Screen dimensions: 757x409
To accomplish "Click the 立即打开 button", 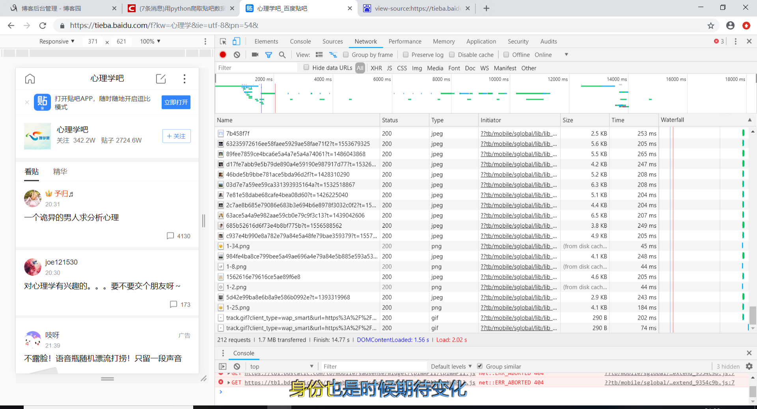I will (176, 102).
